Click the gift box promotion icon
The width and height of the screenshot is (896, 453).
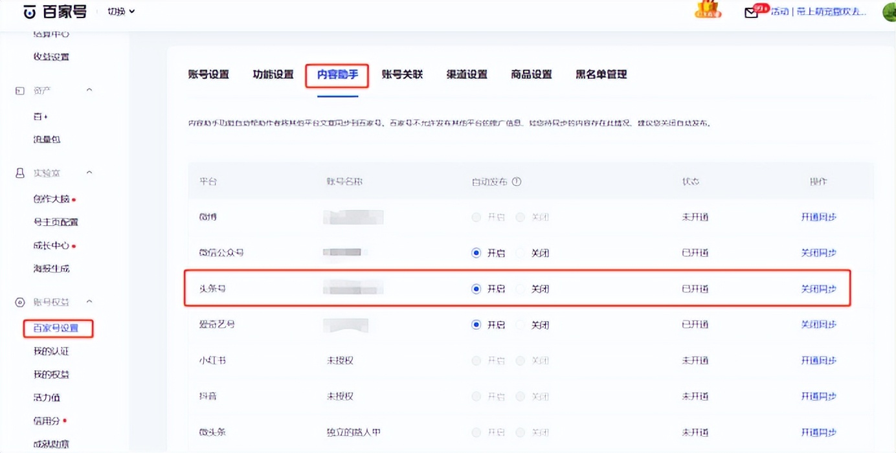(x=708, y=9)
